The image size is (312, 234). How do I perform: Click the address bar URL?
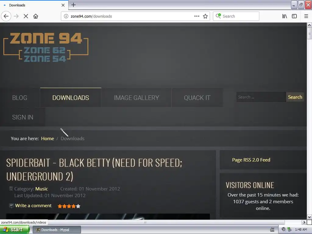(x=91, y=16)
